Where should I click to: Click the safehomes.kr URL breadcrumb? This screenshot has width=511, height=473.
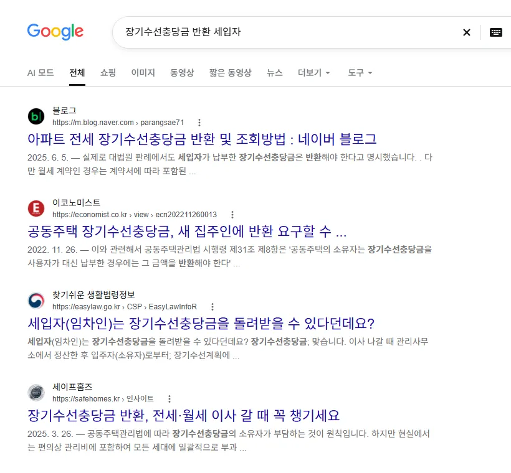(x=103, y=399)
